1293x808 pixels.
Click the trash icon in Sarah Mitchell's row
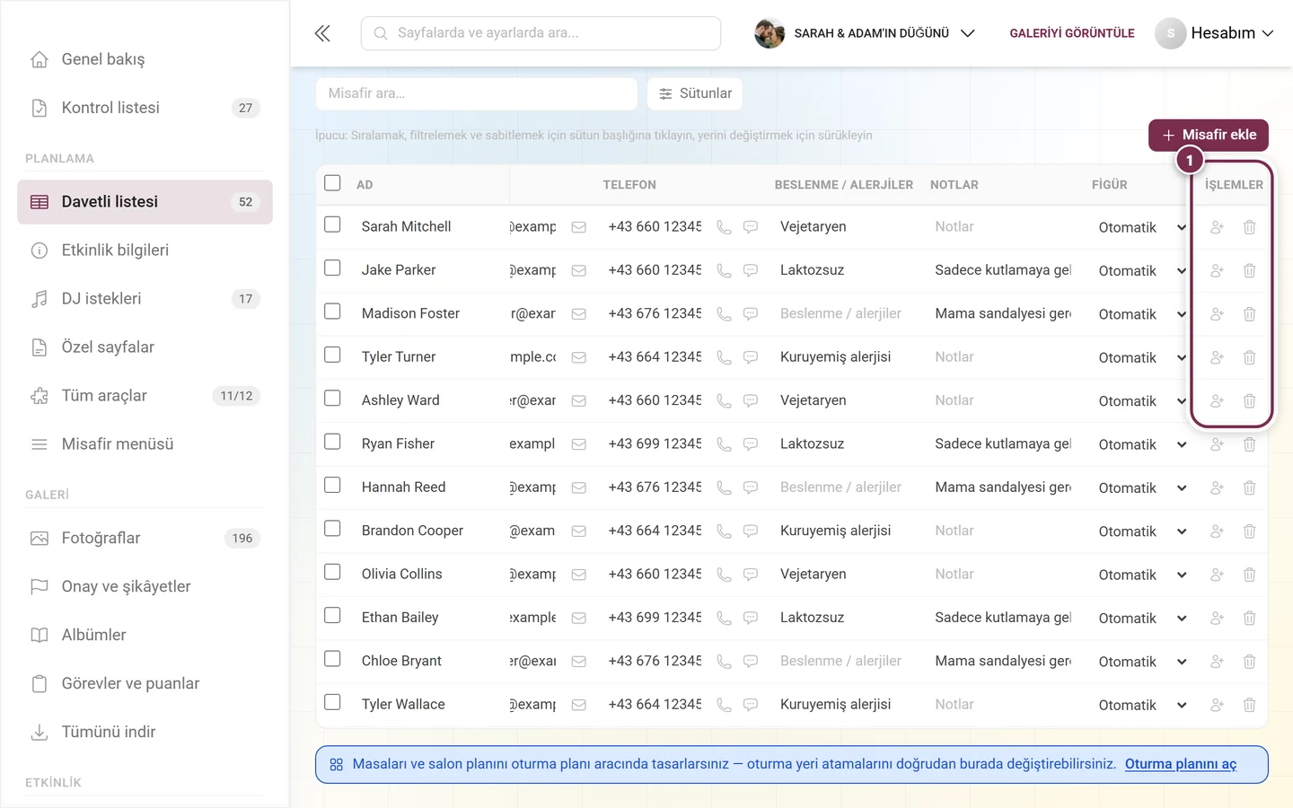(x=1249, y=227)
